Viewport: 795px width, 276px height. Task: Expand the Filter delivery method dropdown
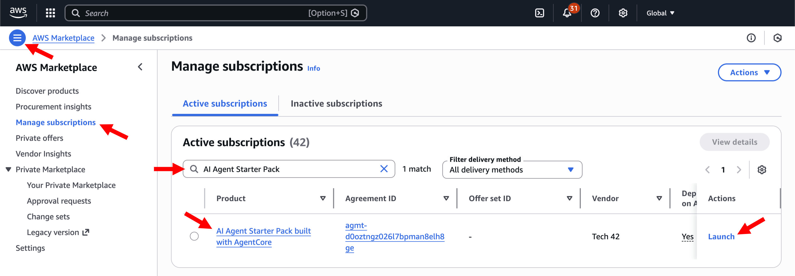tap(512, 170)
